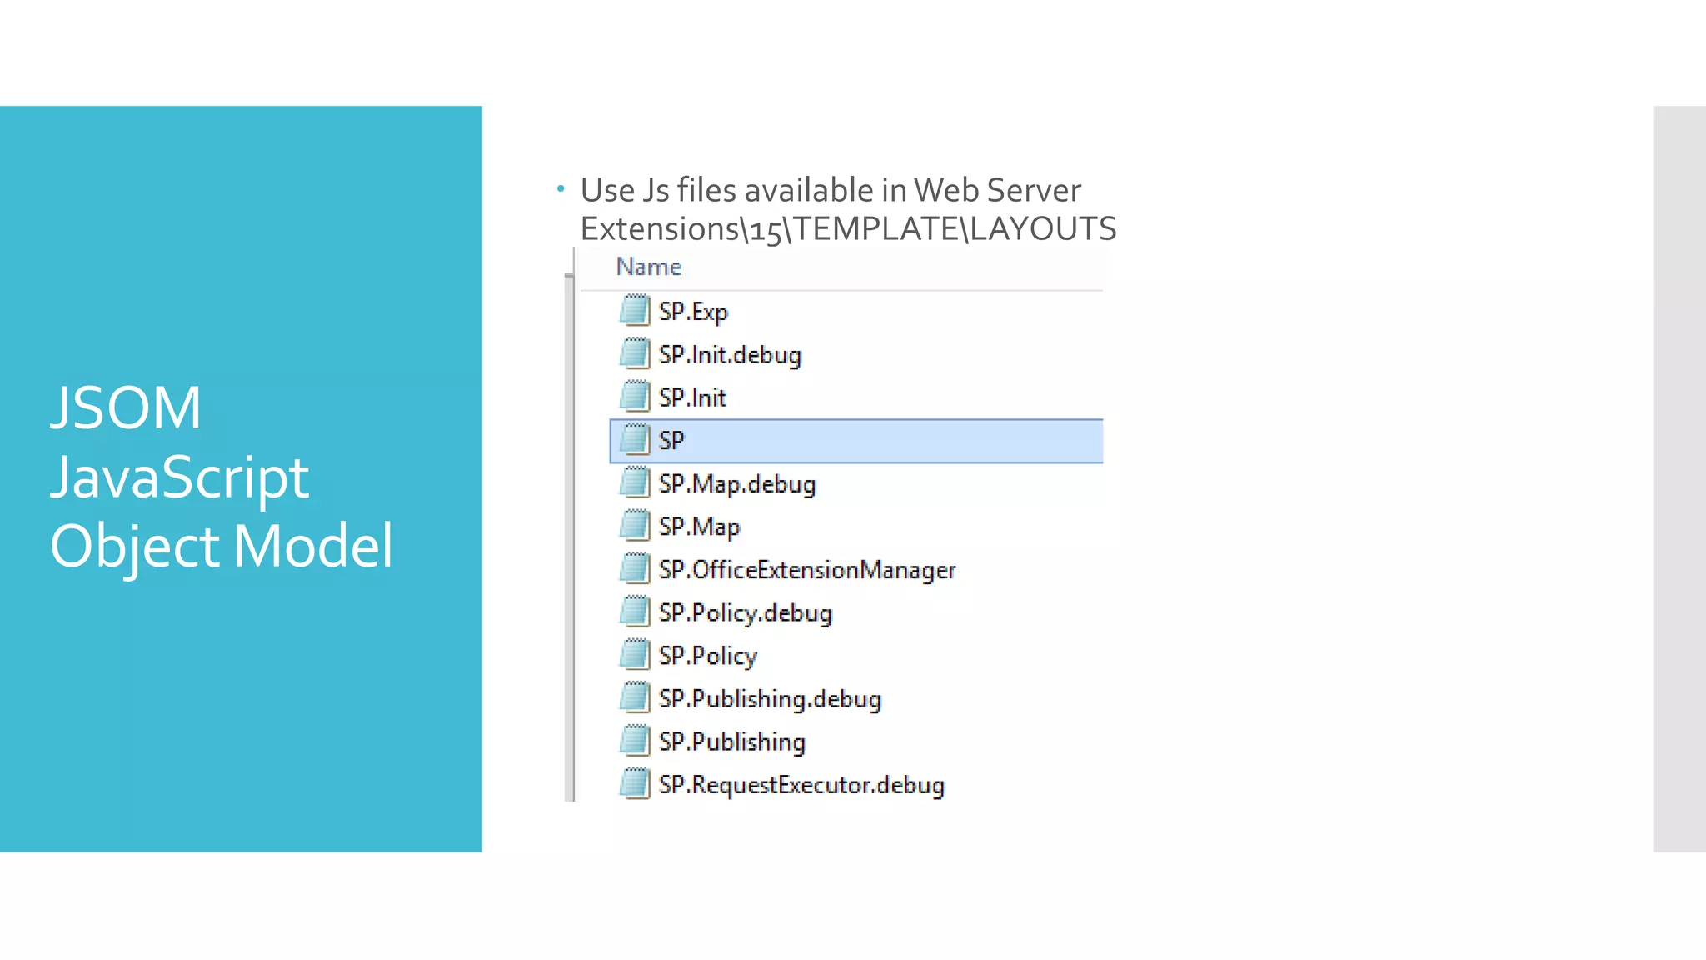Viewport: 1706px width, 960px height.
Task: Select the SP.OfficeExtensionManager file name
Action: 807,570
